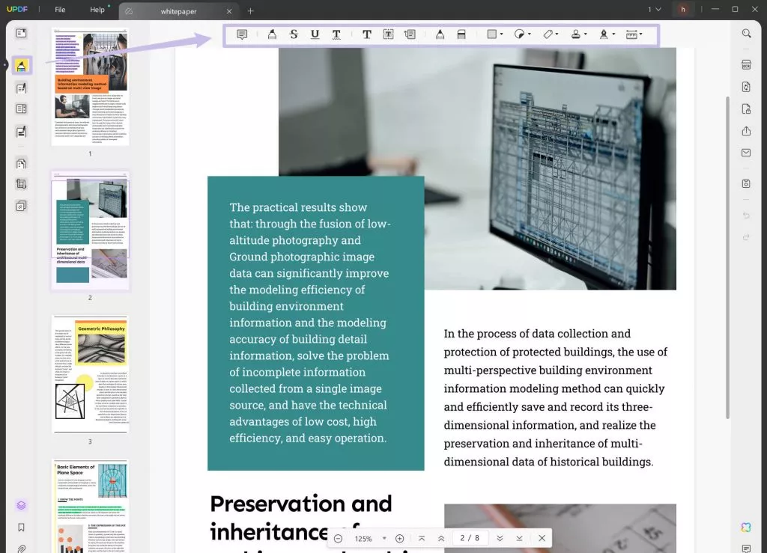Open a new tab with the plus button

[250, 10]
